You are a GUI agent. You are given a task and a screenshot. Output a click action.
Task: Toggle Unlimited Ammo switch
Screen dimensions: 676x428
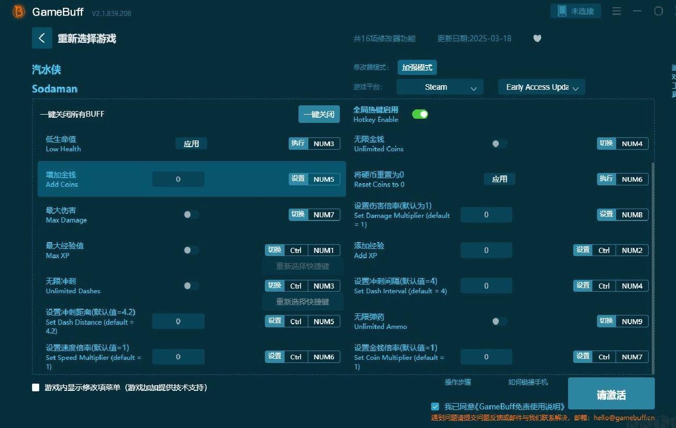[499, 322]
